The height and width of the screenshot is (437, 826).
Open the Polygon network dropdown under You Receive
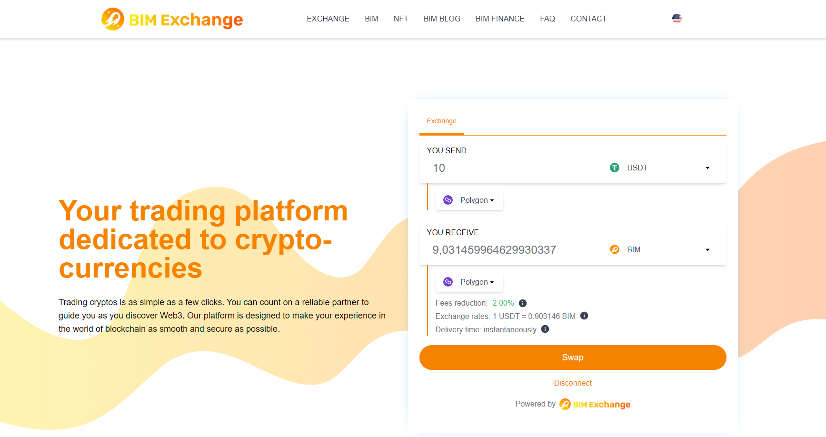(x=469, y=282)
